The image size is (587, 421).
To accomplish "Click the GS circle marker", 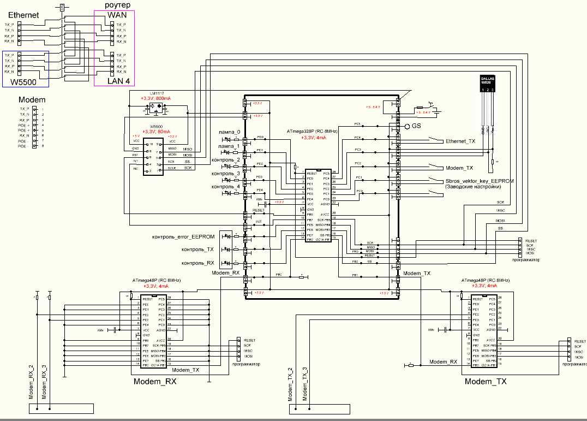I will pyautogui.click(x=407, y=126).
